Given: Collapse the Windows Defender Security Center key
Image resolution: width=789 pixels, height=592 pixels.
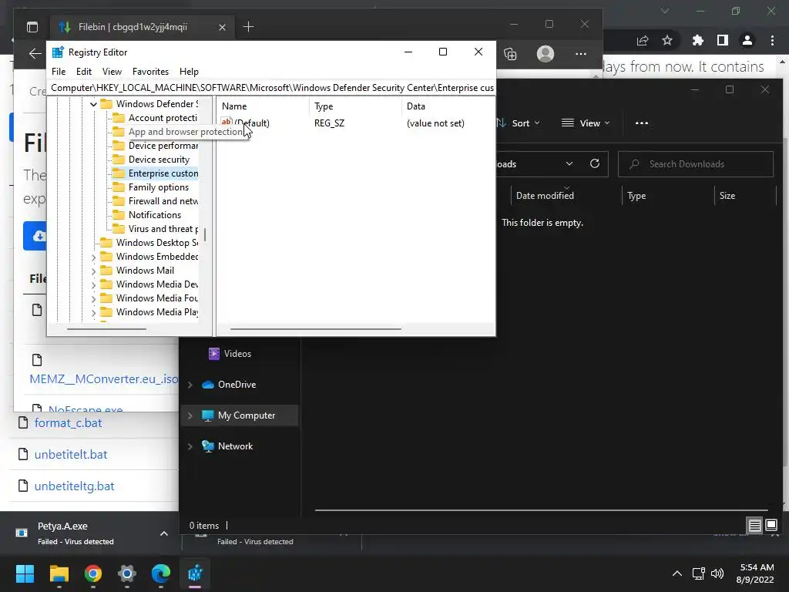Looking at the screenshot, I should (x=93, y=104).
